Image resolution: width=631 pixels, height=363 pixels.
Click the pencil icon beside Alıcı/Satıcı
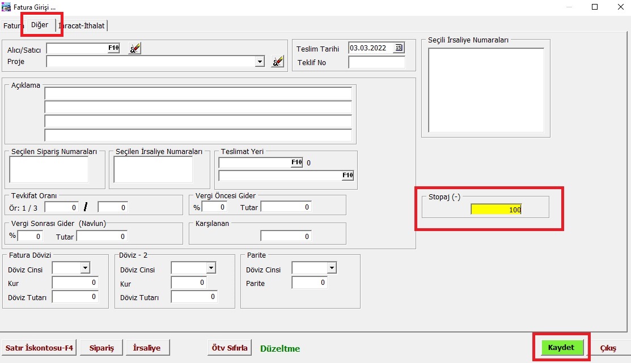coord(134,49)
